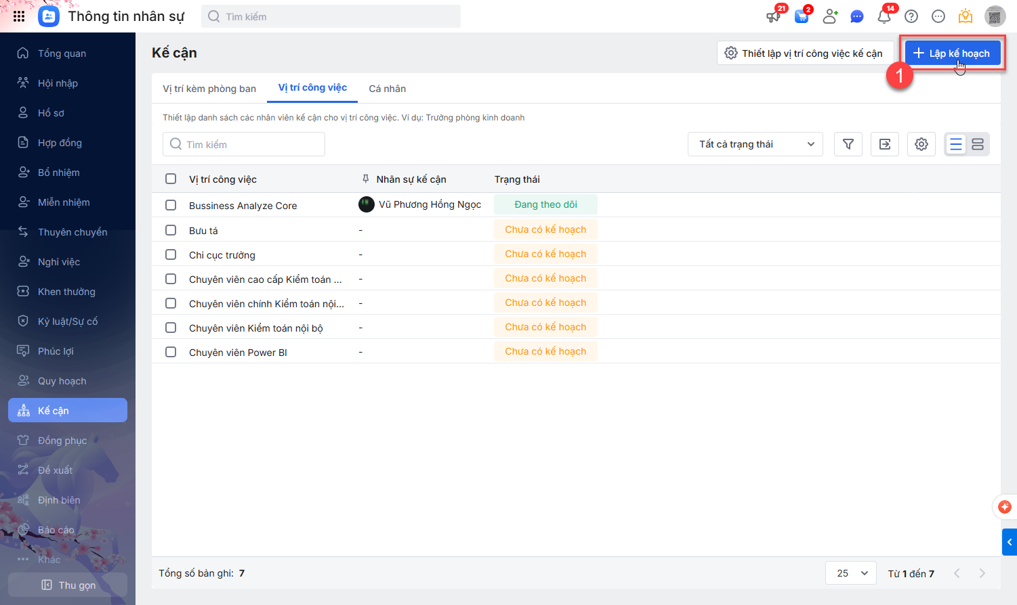This screenshot has height=605, width=1017.
Task: Open the column settings gear icon
Action: click(x=921, y=144)
